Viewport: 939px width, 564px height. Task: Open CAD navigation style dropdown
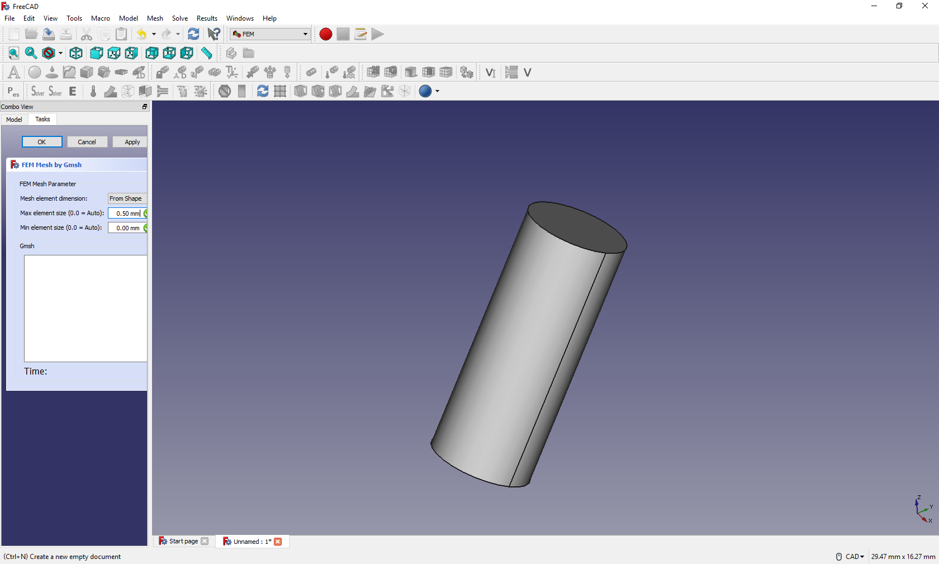tap(853, 557)
